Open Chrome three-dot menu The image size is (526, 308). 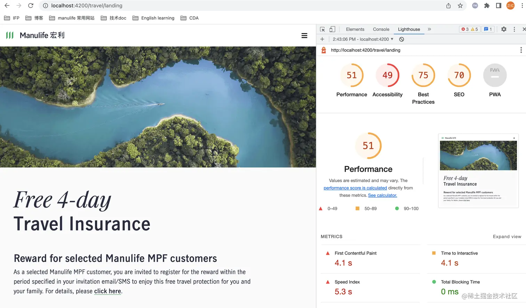(522, 6)
